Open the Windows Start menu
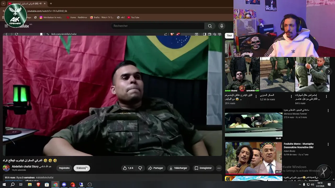Screen dimensions: 335x188 pyautogui.click(x=4, y=185)
